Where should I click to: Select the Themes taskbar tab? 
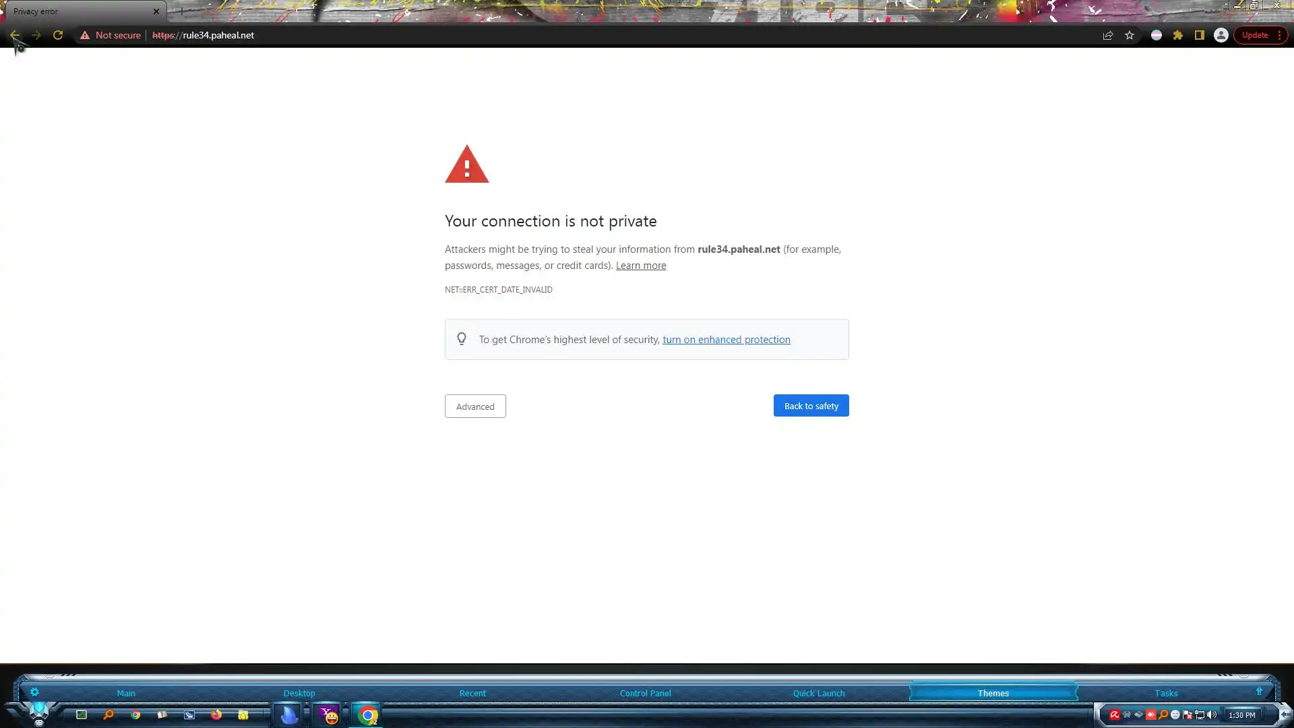click(993, 693)
